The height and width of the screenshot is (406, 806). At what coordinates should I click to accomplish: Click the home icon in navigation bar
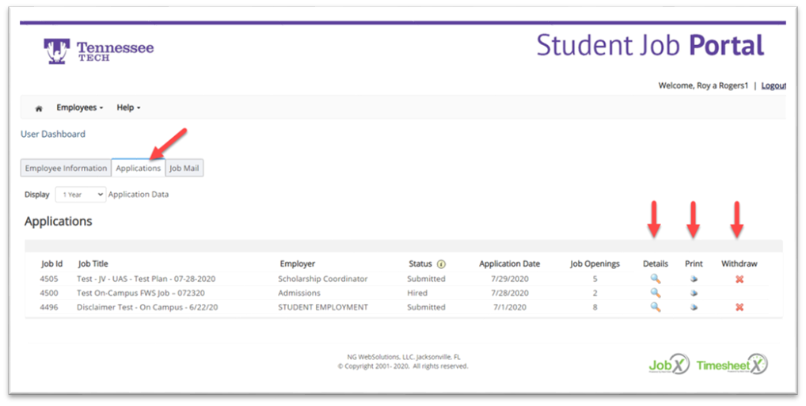tap(39, 108)
